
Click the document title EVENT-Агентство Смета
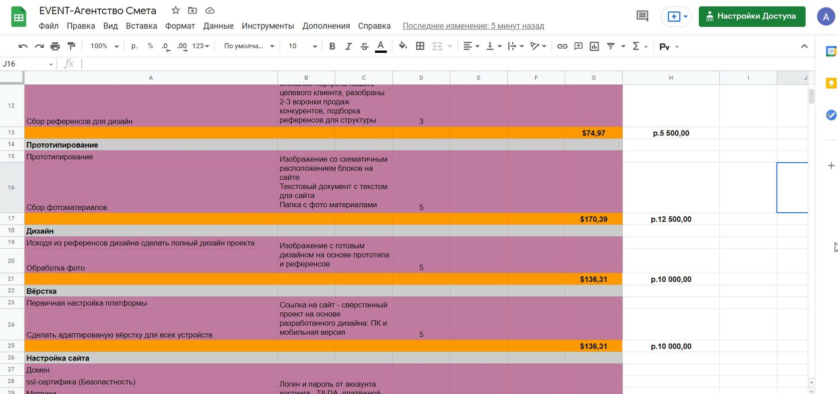pos(98,10)
